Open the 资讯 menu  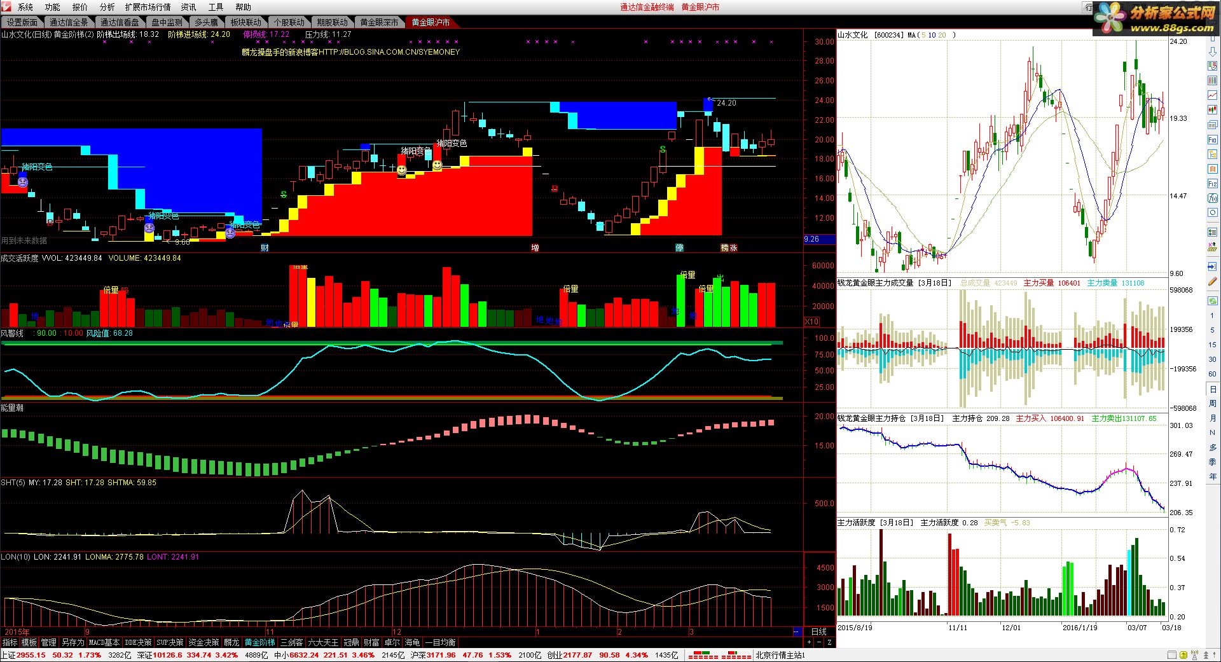[x=189, y=7]
